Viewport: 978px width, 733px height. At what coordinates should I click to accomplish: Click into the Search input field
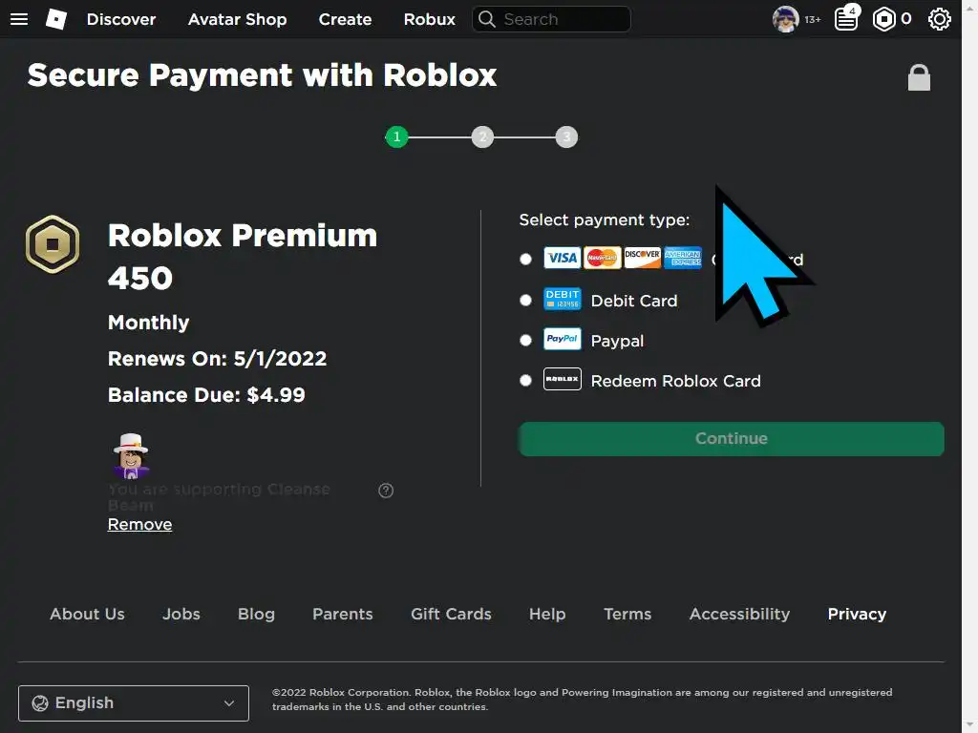[551, 19]
